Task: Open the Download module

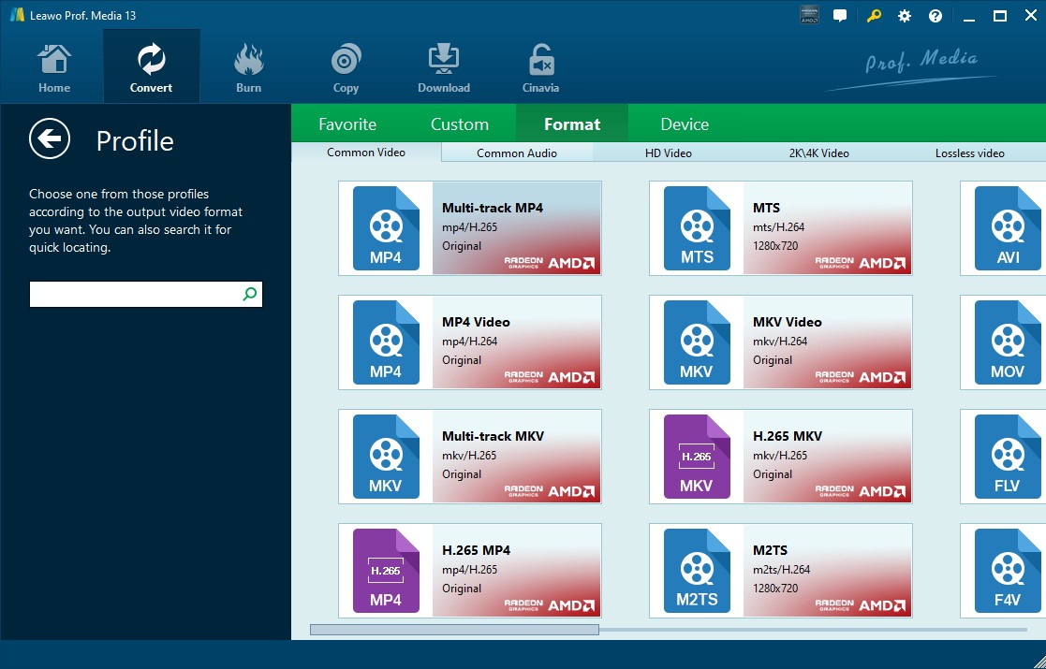Action: (x=443, y=65)
